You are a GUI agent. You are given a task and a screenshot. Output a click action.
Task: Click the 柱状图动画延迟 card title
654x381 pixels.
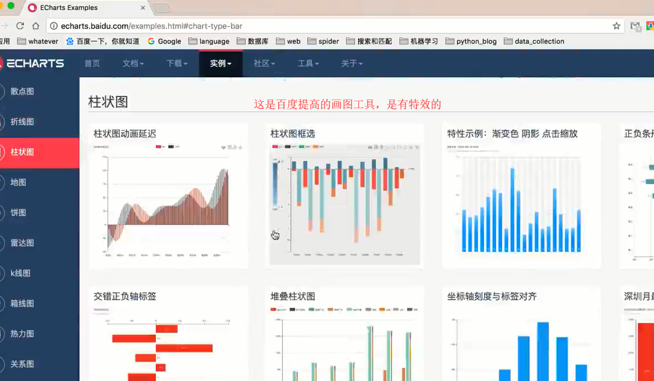point(125,134)
